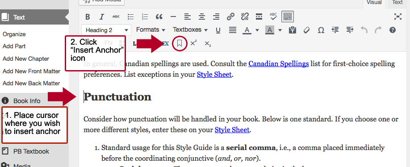
Task: Toggle underline formatting
Action: (218, 30)
